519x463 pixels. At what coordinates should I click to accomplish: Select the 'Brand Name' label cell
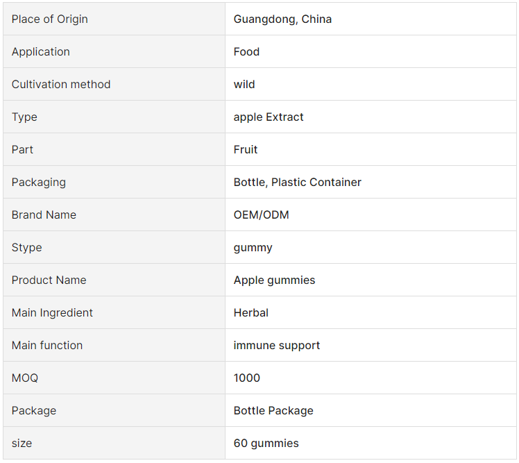[x=44, y=215]
